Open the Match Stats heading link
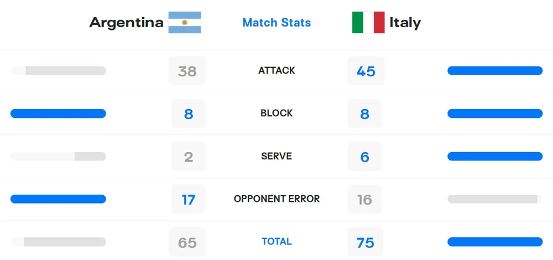 point(276,23)
